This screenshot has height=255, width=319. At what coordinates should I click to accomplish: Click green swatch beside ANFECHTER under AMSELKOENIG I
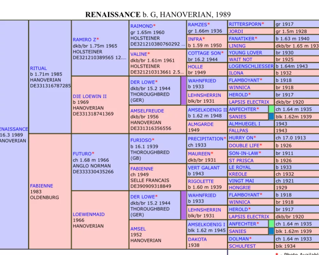click(x=271, y=224)
